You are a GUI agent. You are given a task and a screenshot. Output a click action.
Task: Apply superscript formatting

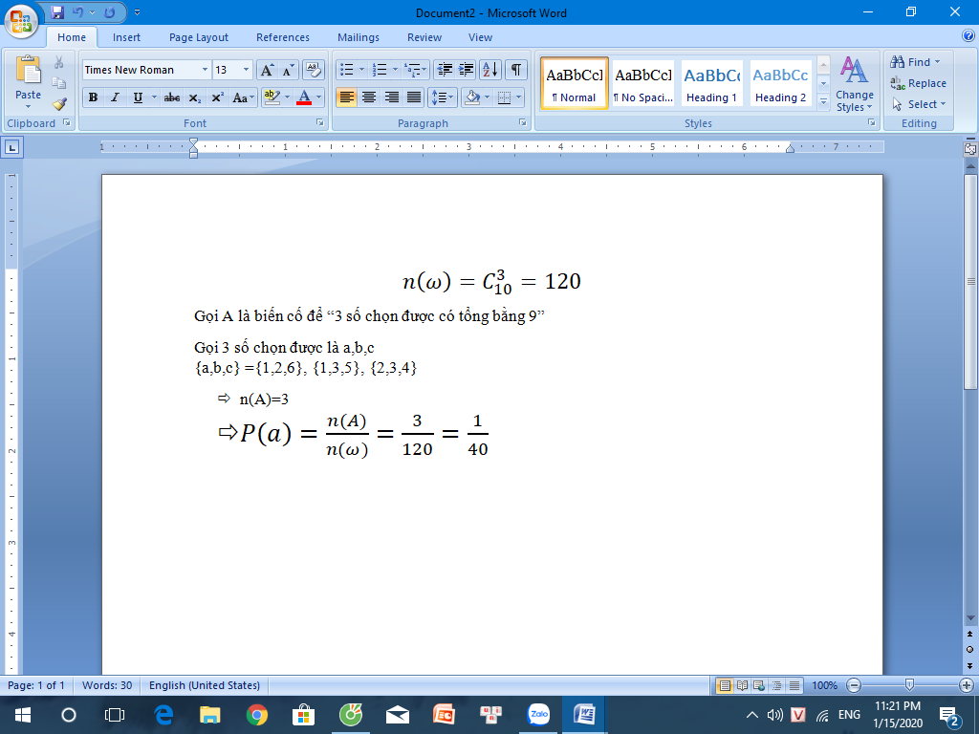pyautogui.click(x=217, y=98)
